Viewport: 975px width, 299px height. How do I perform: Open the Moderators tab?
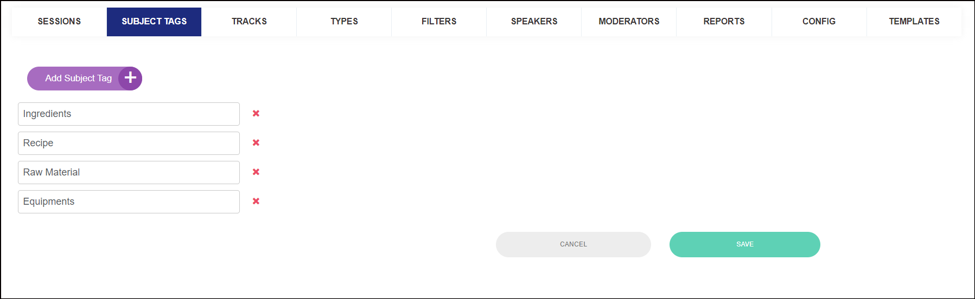coord(629,22)
